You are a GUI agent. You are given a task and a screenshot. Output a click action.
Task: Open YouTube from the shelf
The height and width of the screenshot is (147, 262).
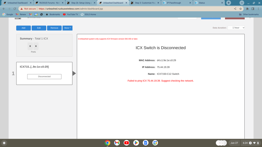126,143
